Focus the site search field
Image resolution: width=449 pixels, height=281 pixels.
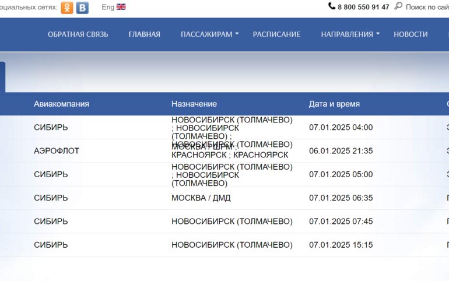click(x=427, y=7)
